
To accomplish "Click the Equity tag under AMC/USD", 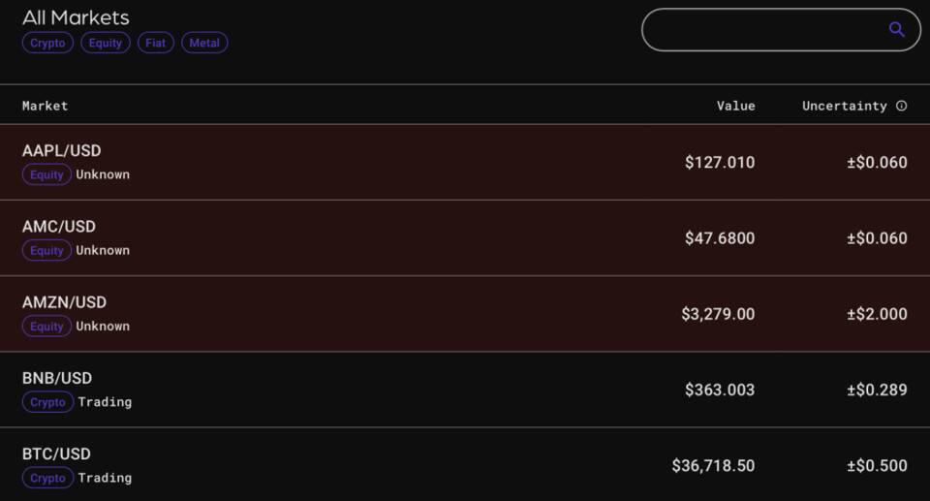I will 46,251.
